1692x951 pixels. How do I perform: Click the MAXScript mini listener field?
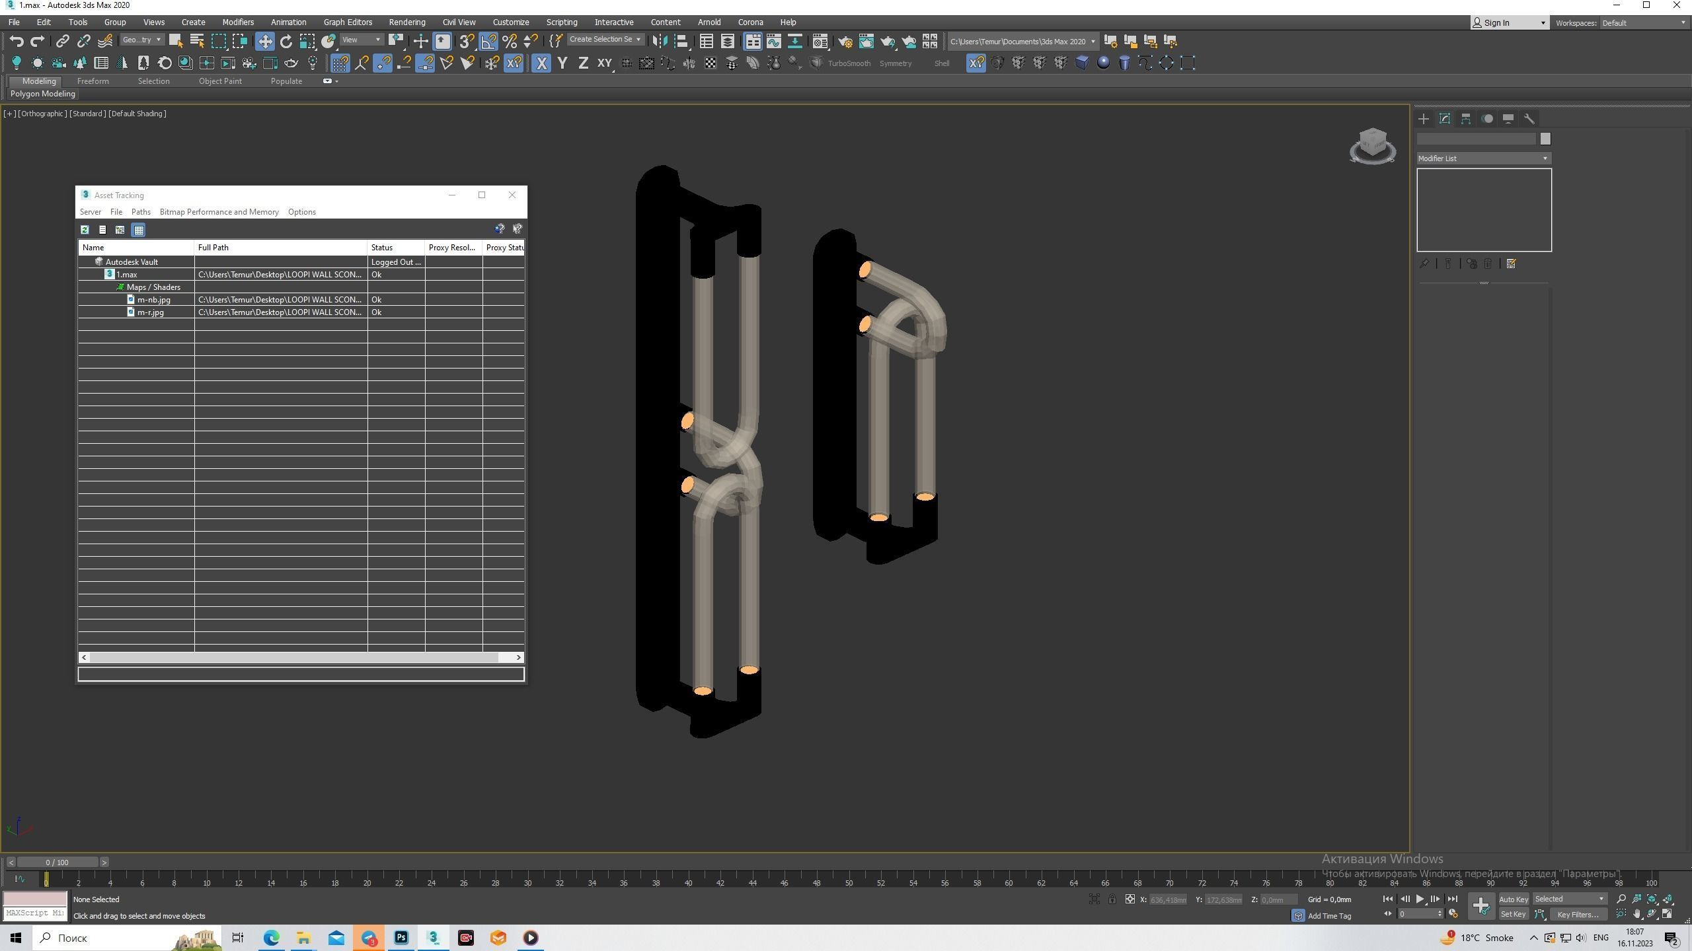click(35, 913)
